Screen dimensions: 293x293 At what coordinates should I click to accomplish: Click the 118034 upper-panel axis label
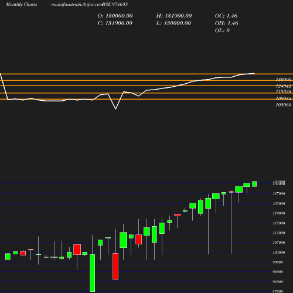point(284,91)
